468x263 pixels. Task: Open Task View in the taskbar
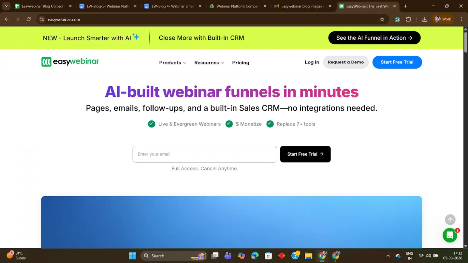[x=215, y=256]
